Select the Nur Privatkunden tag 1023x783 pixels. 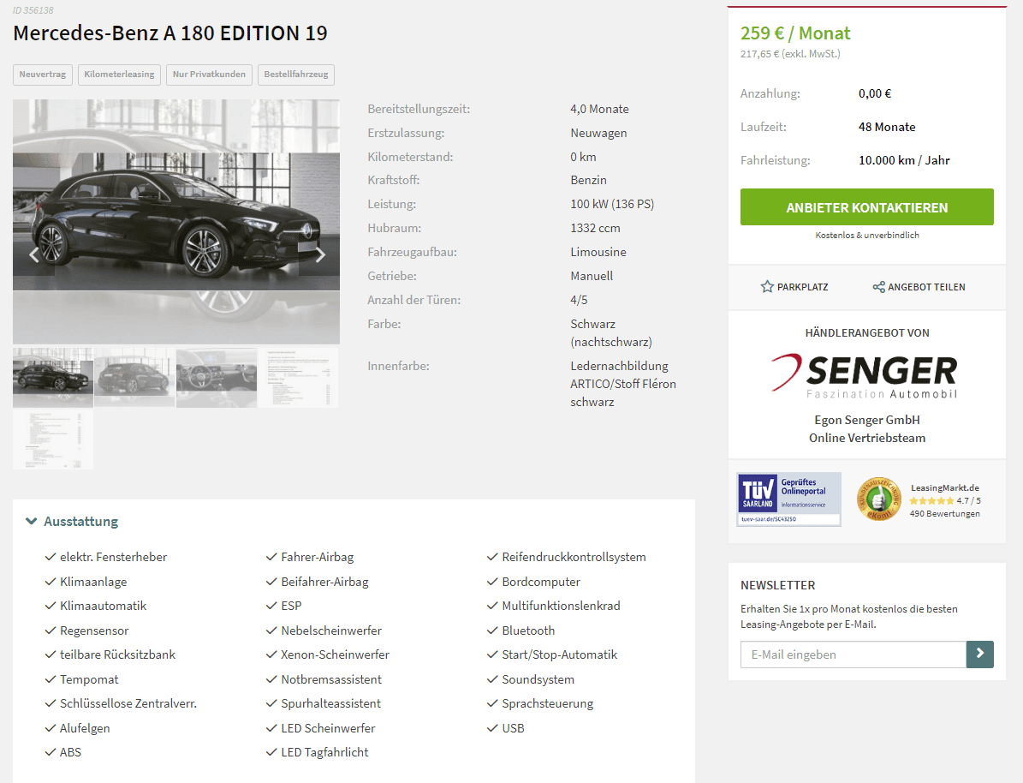click(x=210, y=75)
